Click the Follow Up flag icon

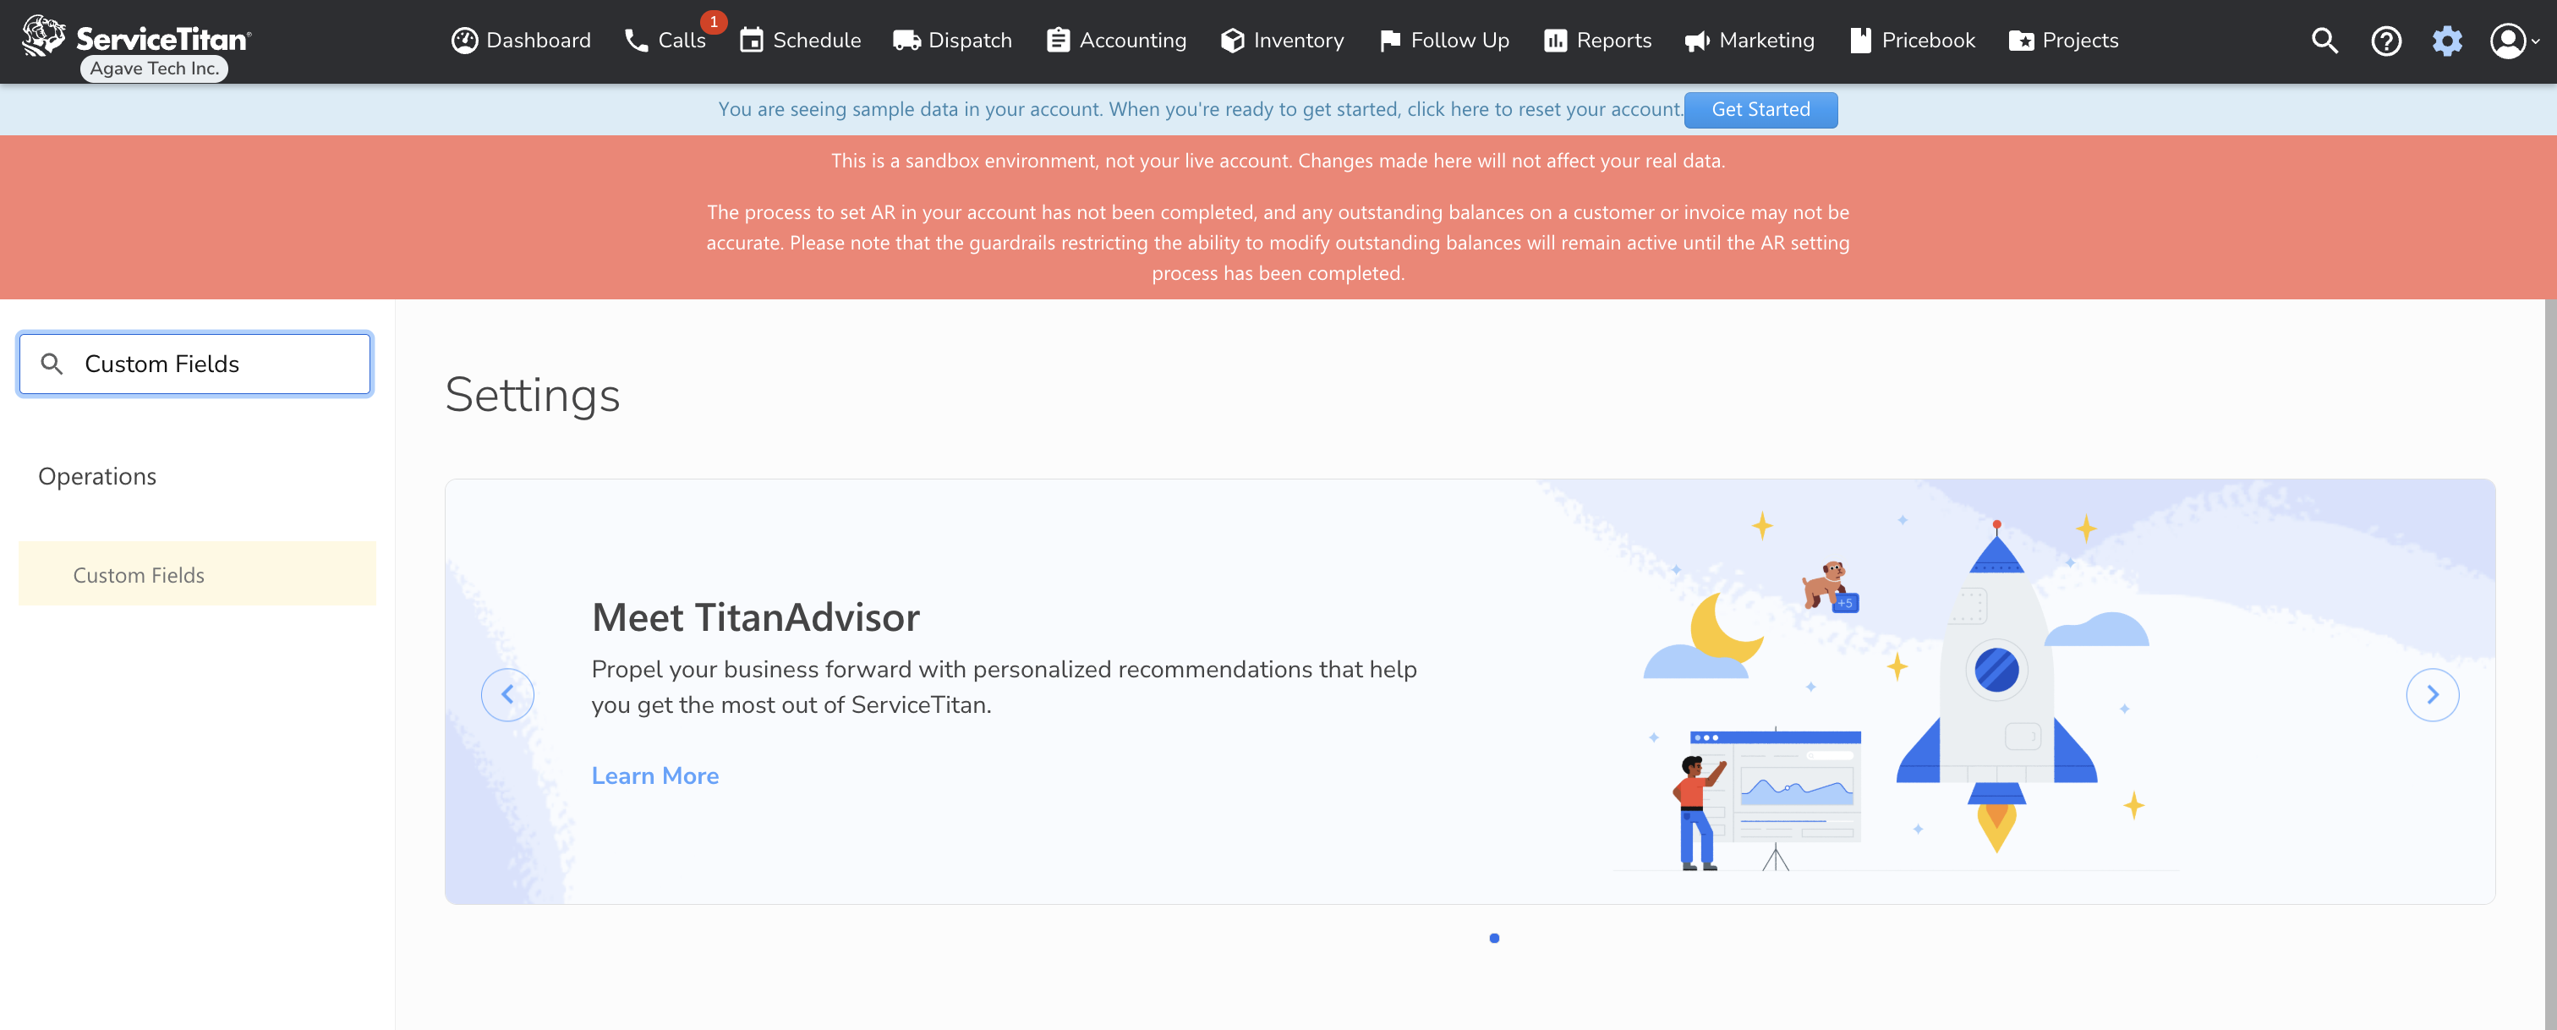click(1389, 41)
